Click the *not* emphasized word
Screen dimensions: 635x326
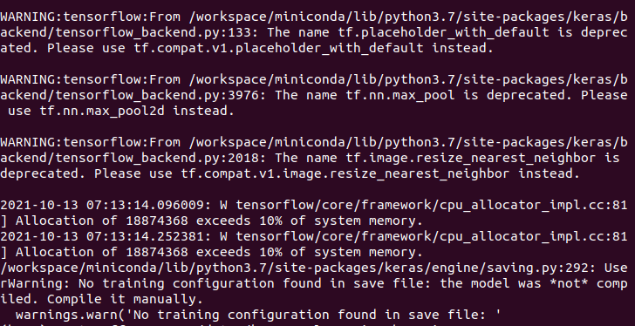point(569,284)
